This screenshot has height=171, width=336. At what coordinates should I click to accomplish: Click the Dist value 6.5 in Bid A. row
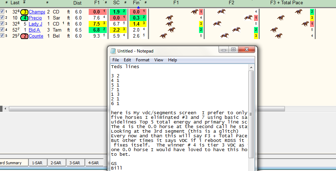78,30
